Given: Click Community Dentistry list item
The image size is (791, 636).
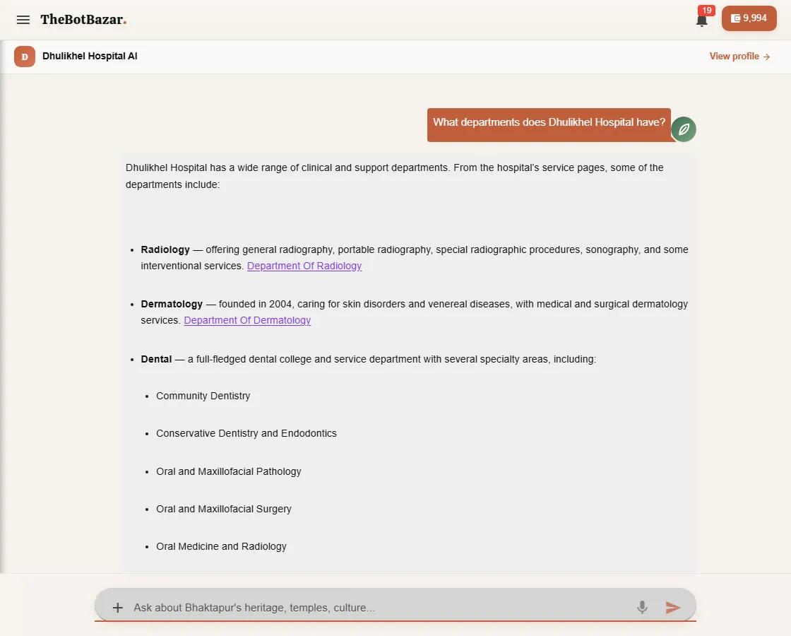Looking at the screenshot, I should [x=203, y=396].
